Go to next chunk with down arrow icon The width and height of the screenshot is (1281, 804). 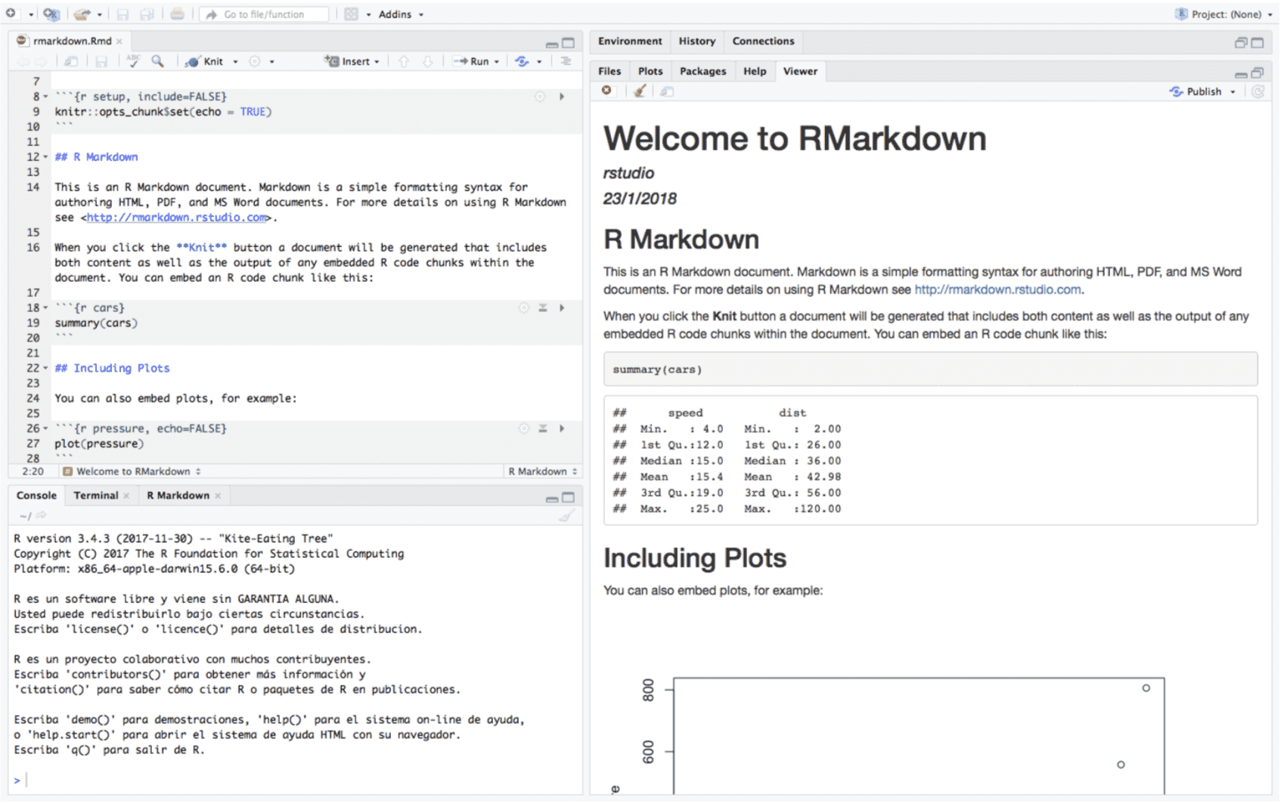point(427,61)
